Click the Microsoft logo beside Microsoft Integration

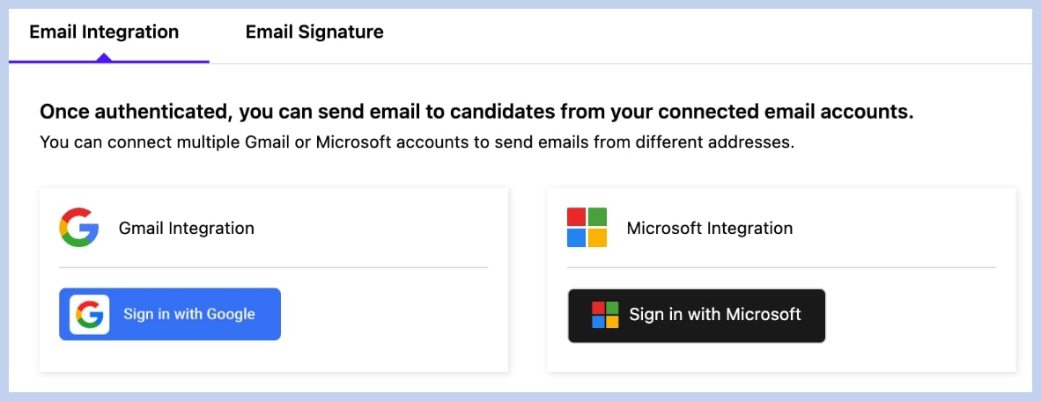(x=587, y=228)
